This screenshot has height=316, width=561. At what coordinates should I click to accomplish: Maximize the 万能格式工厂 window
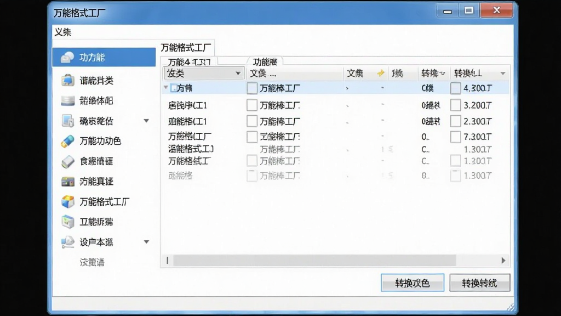pos(469,11)
